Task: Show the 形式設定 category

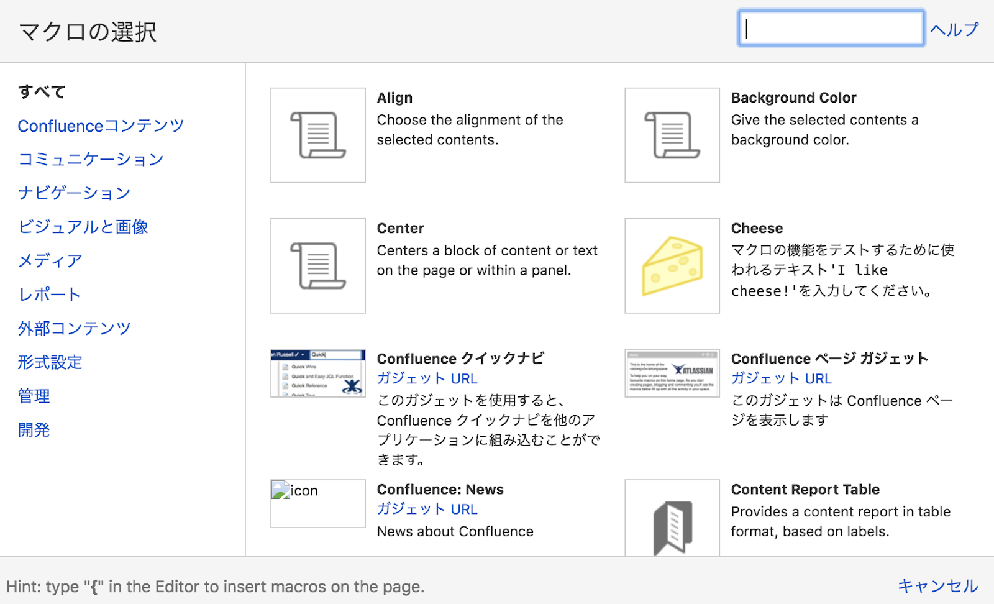Action: tap(50, 362)
